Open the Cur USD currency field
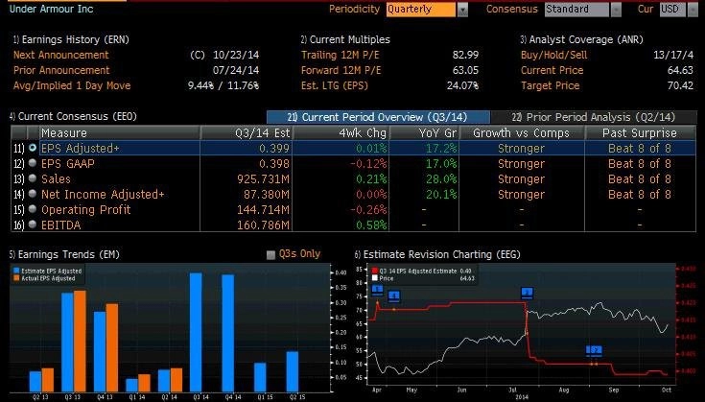 pos(672,10)
